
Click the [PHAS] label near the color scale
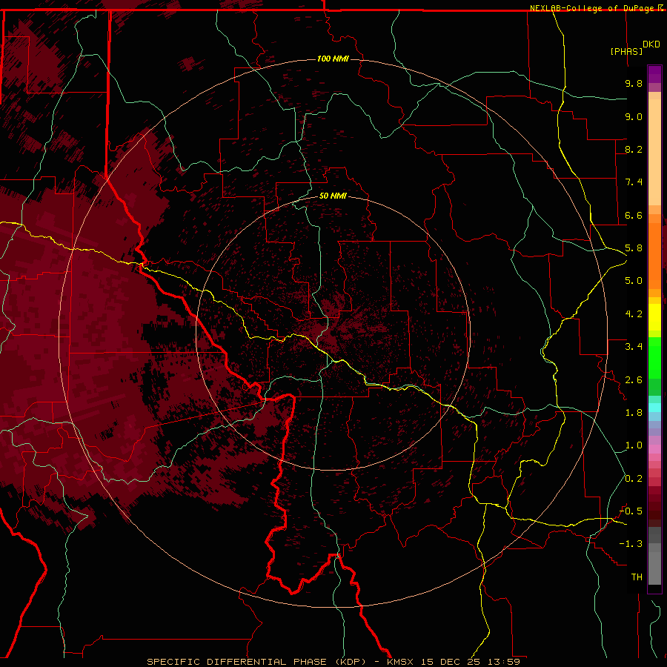click(626, 51)
